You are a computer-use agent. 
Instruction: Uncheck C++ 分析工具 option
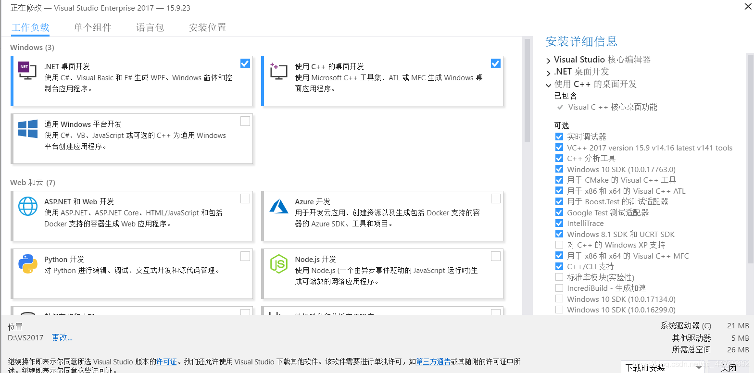click(559, 158)
